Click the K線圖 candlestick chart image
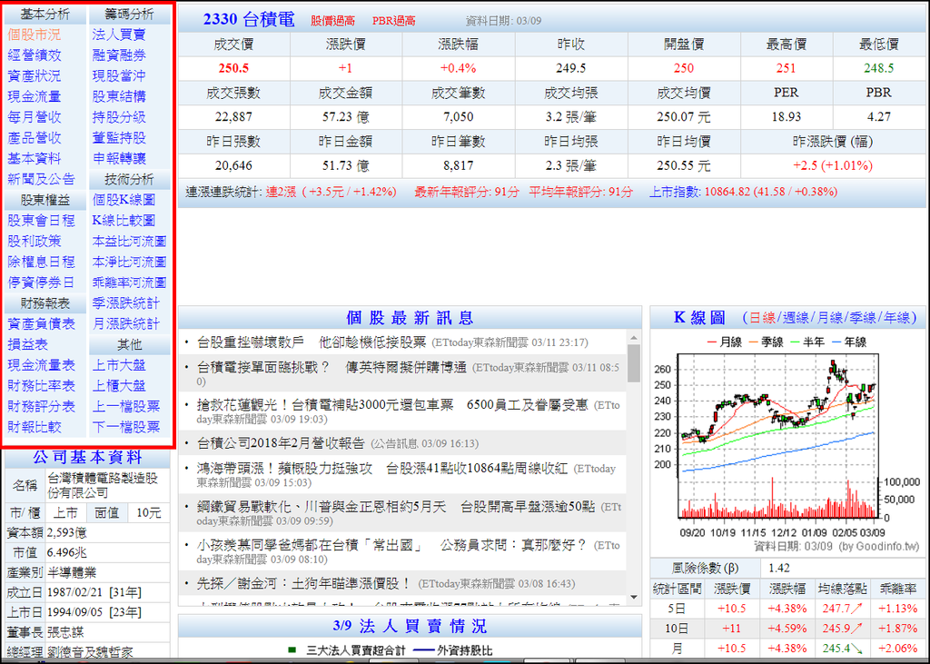This screenshot has width=930, height=664. (x=787, y=444)
